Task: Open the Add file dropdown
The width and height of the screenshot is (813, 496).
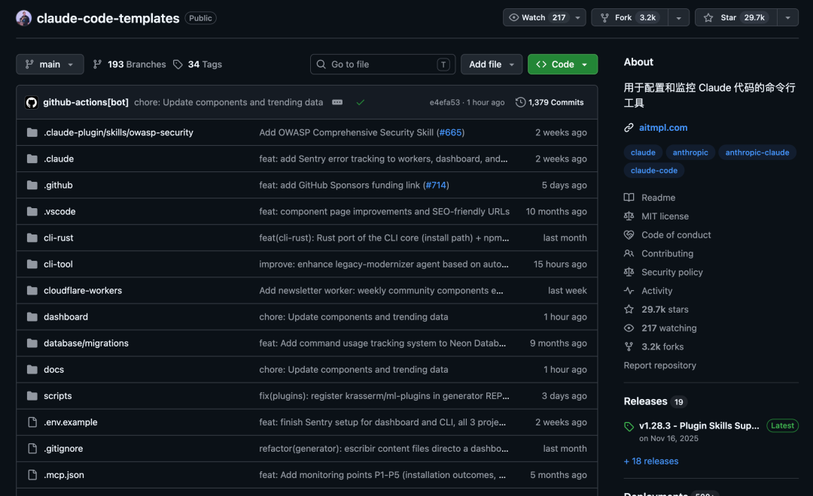Action: coord(492,65)
